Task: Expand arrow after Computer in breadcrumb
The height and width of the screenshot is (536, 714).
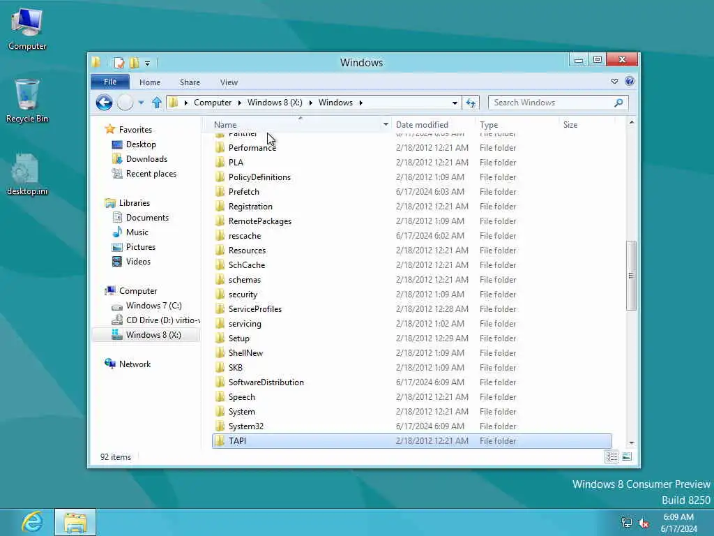Action: click(x=240, y=103)
